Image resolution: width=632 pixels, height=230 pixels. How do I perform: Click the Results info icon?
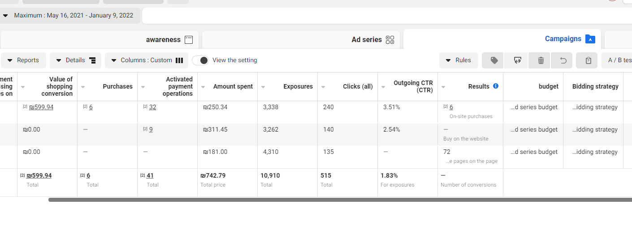click(496, 86)
